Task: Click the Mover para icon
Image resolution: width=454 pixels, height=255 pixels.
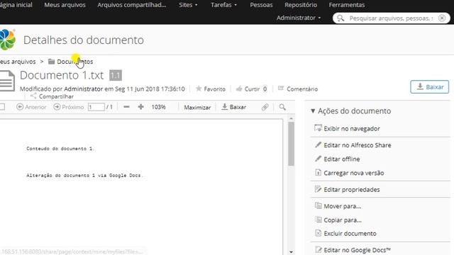Action: tap(318, 205)
